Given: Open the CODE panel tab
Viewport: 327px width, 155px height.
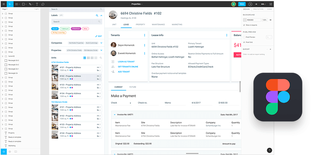Looking at the screenshot, I should coord(270,9).
